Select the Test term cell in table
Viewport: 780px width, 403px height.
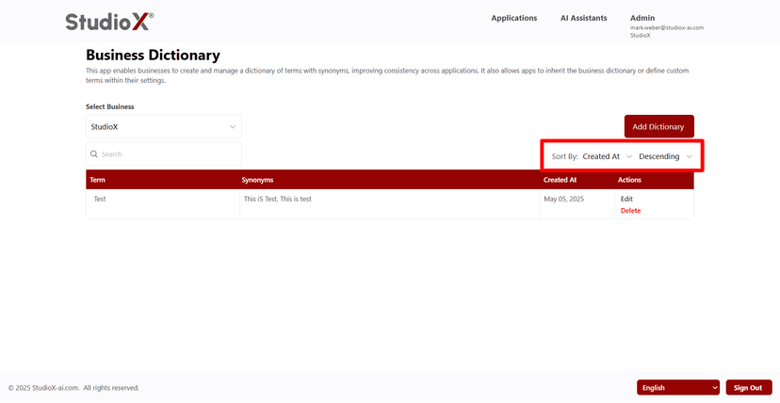click(100, 200)
